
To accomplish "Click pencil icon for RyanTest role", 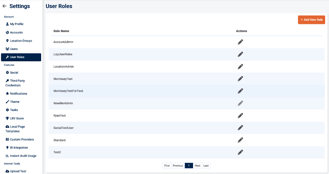I will [240, 116].
